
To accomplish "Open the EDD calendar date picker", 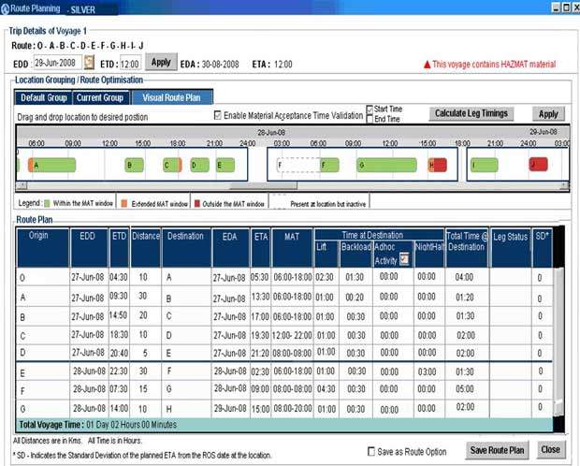I will tap(89, 63).
